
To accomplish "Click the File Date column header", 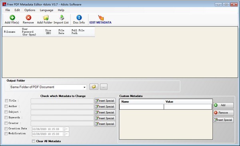I will click(64, 32).
